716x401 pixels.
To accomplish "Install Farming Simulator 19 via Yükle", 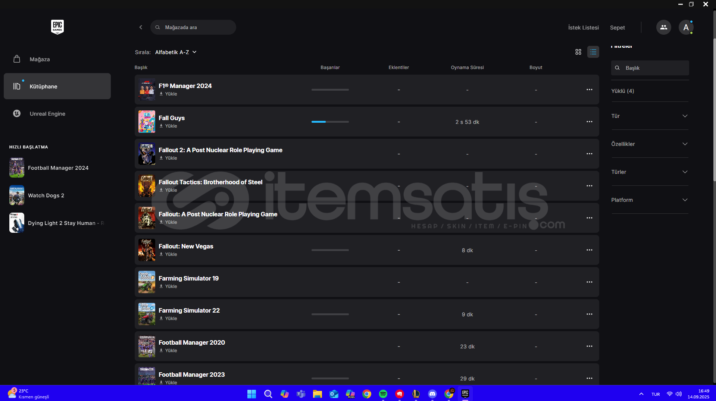I will (x=168, y=286).
